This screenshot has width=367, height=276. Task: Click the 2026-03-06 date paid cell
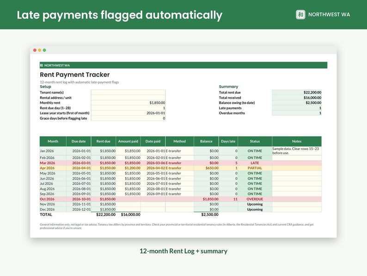coord(153,163)
